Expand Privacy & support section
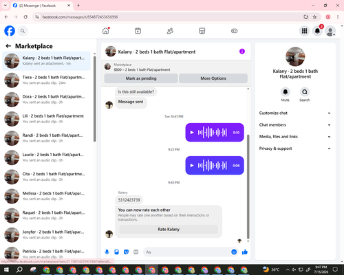 pyautogui.click(x=295, y=148)
